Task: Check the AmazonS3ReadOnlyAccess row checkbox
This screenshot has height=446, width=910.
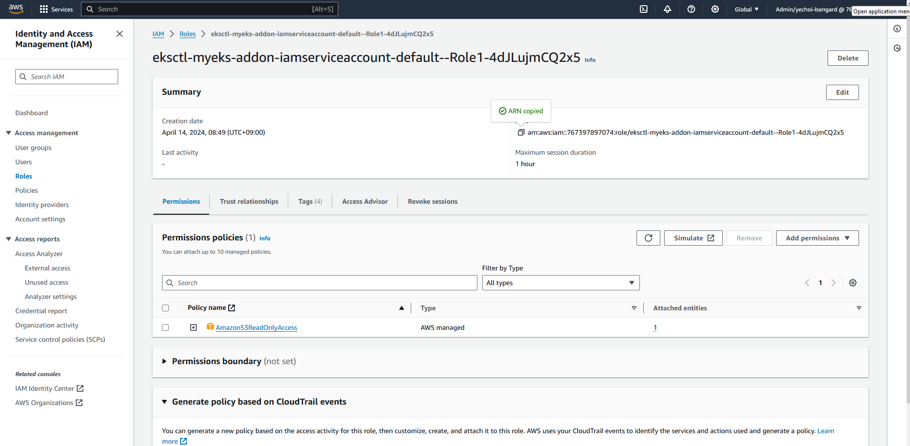Action: click(165, 327)
